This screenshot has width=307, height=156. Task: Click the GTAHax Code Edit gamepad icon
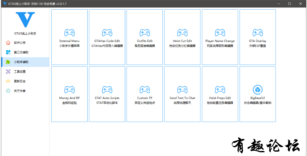point(107,33)
